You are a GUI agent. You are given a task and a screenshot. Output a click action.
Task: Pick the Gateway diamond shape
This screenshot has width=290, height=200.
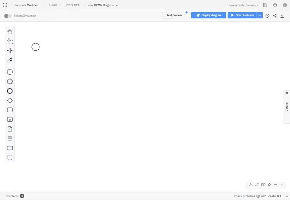10,100
